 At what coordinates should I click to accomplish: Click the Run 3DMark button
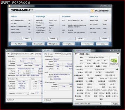18,44
